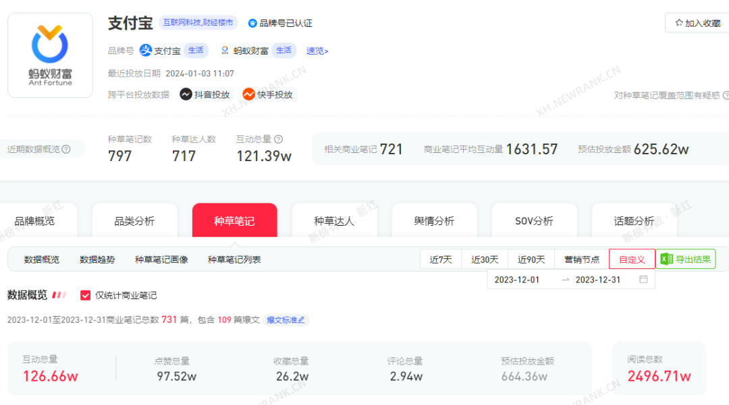Uncheck 仅统计商业笔记 checkbox
The image size is (729, 405).
(x=85, y=296)
